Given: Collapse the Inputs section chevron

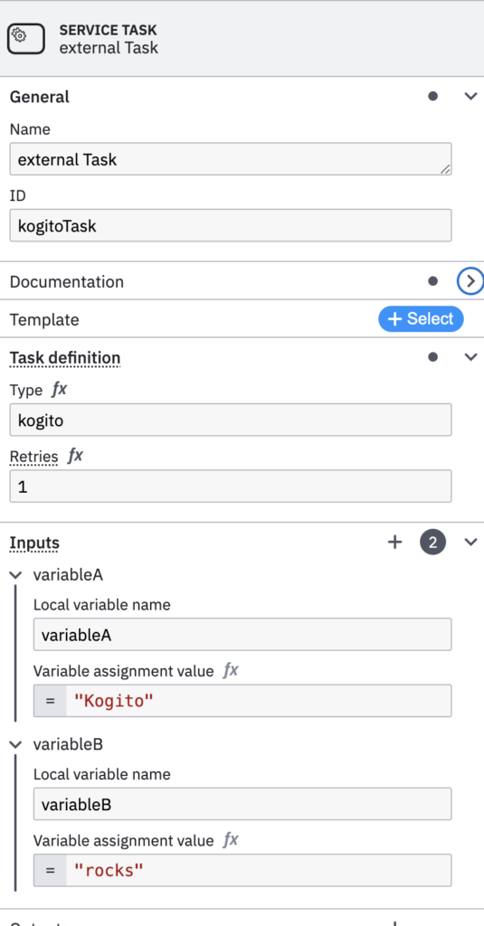Looking at the screenshot, I should pos(470,543).
